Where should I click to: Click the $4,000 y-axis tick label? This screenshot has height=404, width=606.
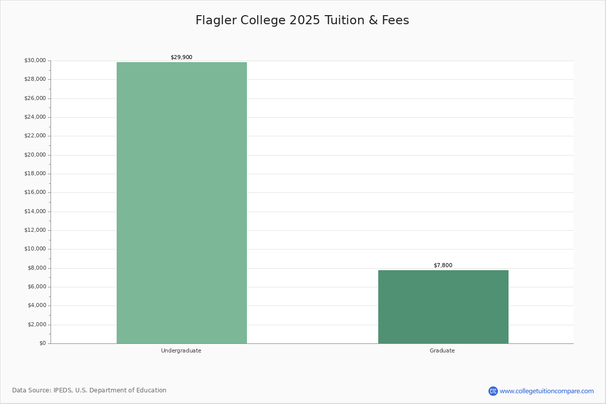[x=37, y=306]
